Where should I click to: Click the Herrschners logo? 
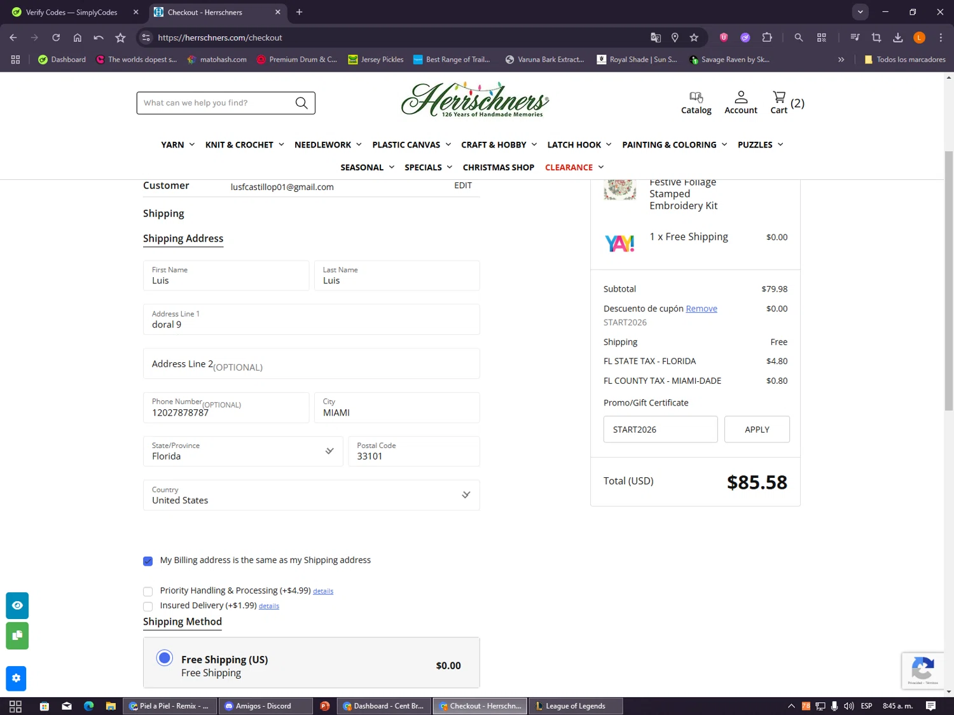coord(475,100)
